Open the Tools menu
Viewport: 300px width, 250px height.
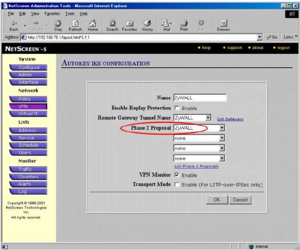click(70, 14)
